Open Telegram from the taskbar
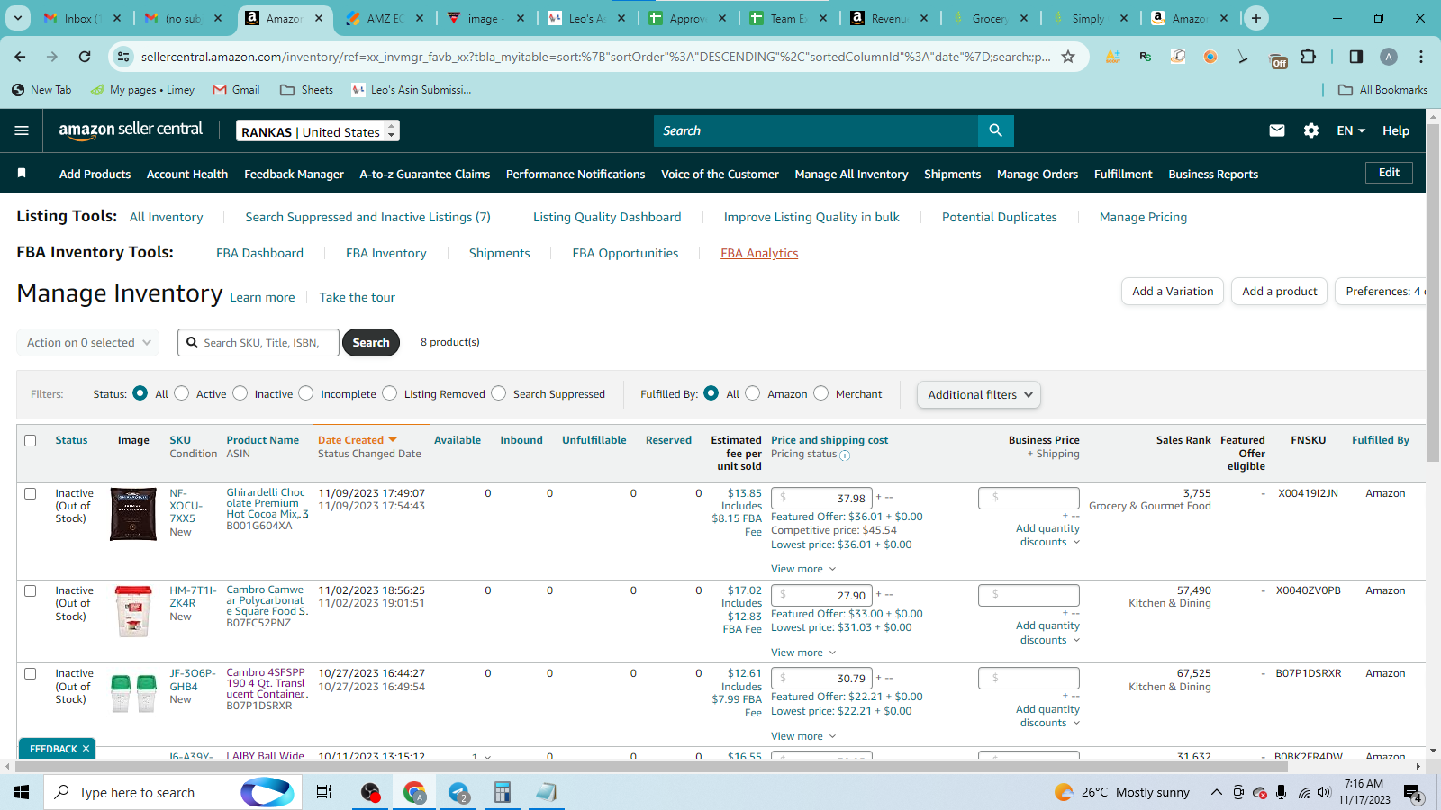The width and height of the screenshot is (1441, 810). [459, 792]
